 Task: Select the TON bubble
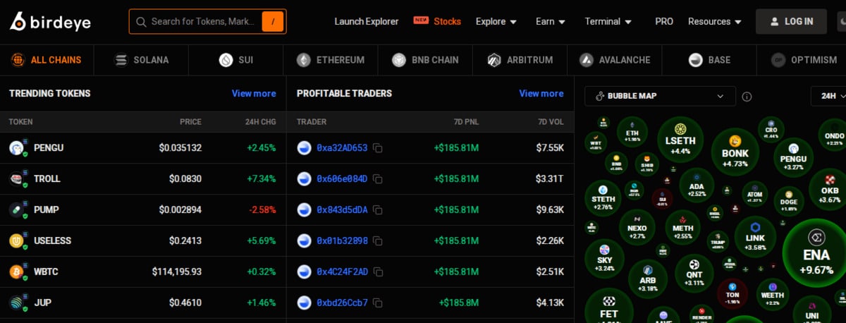tap(732, 295)
